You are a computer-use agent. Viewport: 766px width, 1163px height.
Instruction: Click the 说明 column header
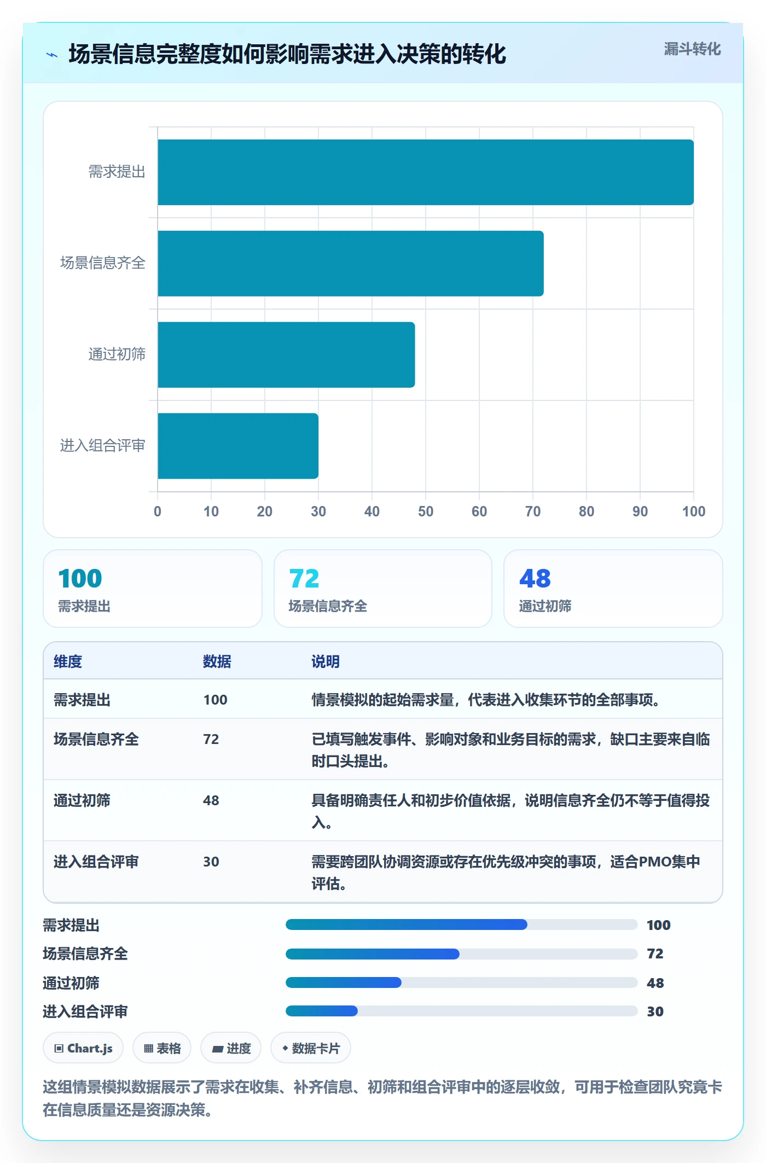tap(326, 661)
